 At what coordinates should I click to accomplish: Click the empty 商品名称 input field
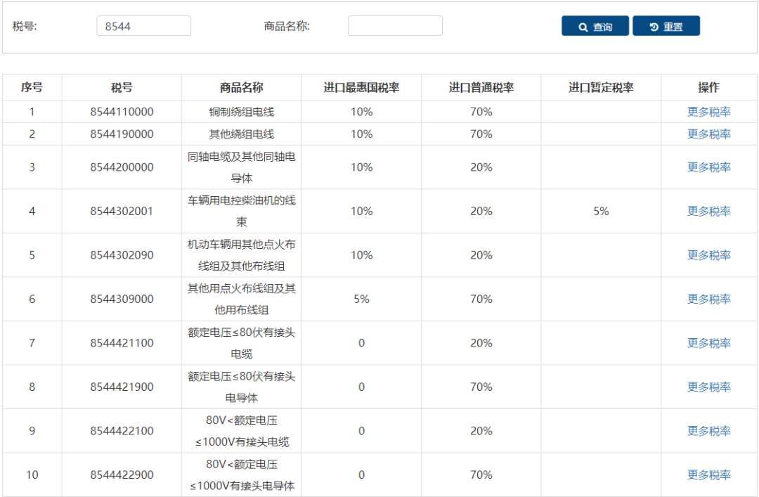(395, 25)
